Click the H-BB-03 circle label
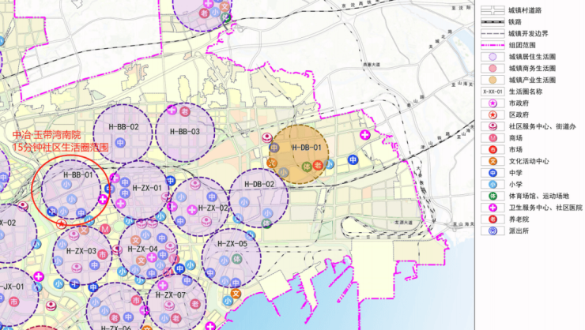The height and width of the screenshot is (330, 585). point(185,132)
